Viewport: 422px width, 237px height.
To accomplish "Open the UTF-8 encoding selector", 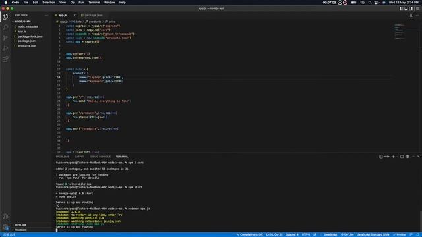I will [x=306, y=234].
